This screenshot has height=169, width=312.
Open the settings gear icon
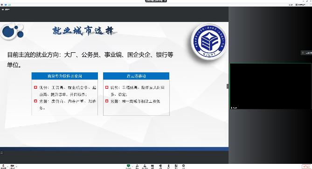pyautogui.click(x=183, y=166)
